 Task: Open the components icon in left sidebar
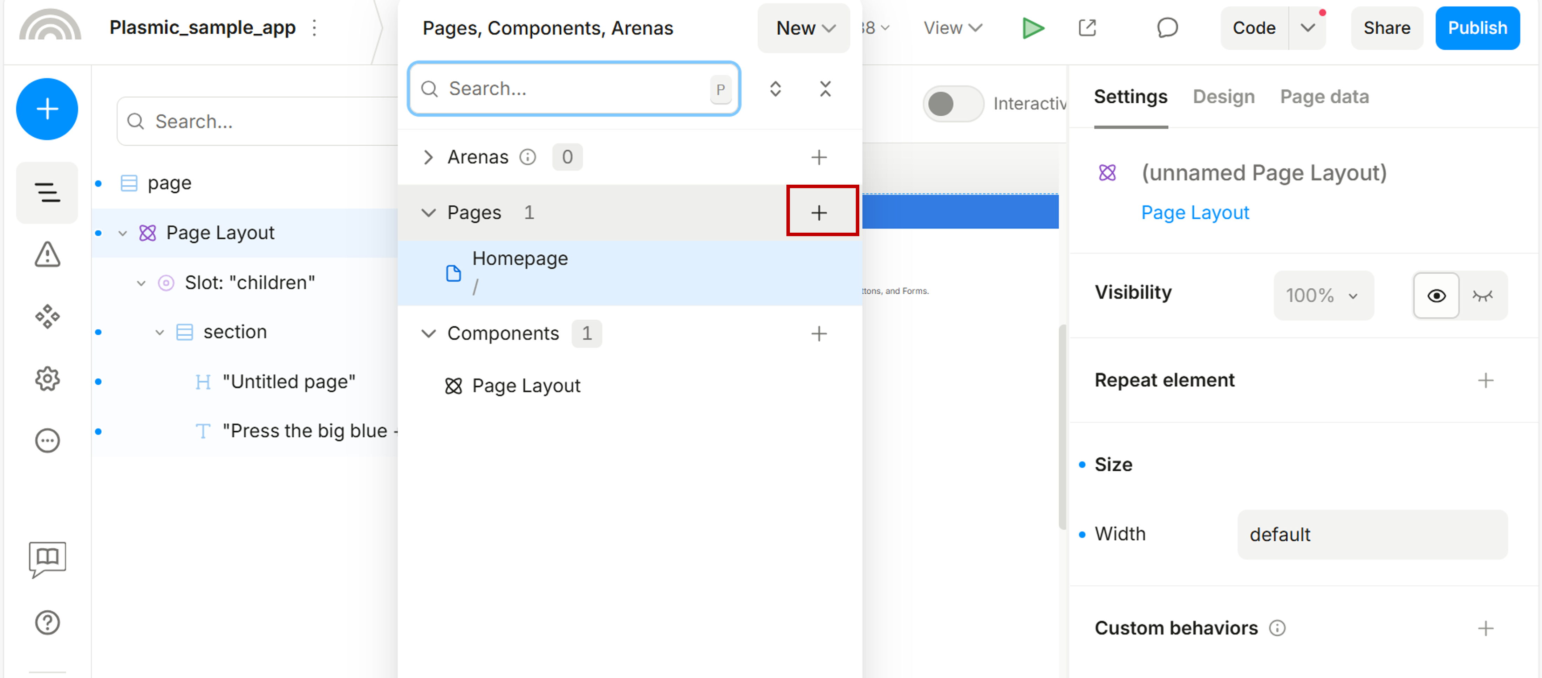47,316
